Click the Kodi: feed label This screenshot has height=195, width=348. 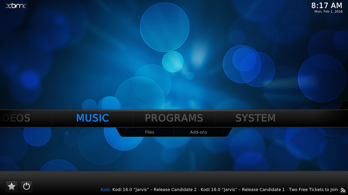106,189
